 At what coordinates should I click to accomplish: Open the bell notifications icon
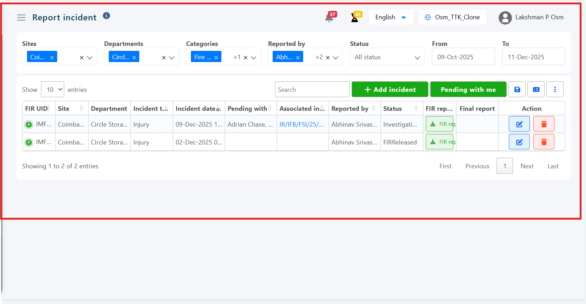coord(329,18)
